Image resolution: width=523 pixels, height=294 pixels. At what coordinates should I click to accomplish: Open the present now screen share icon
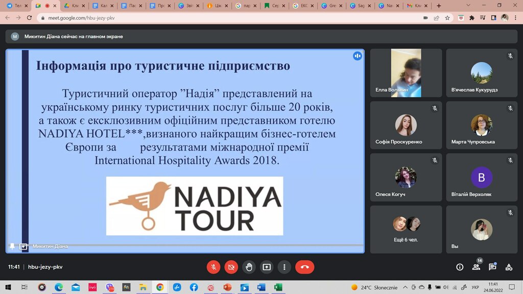pos(267,267)
